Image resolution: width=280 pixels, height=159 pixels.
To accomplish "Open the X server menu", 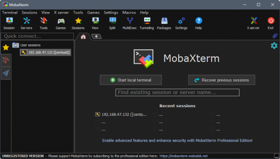I will [61, 12].
